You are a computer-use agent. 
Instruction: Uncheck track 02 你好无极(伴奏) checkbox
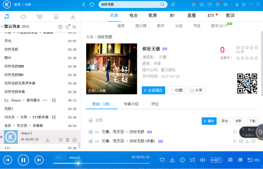[91, 141]
